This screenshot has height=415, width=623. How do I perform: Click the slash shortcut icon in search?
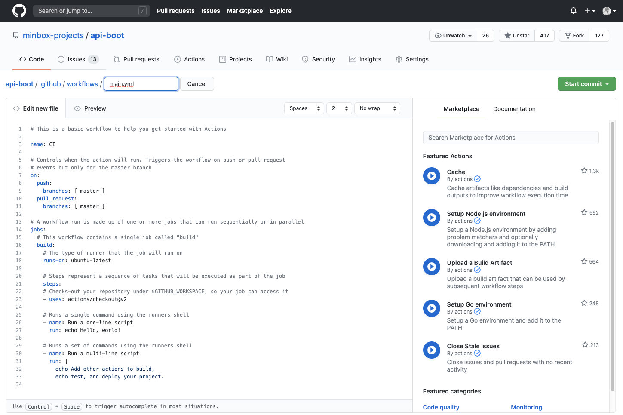(x=142, y=11)
